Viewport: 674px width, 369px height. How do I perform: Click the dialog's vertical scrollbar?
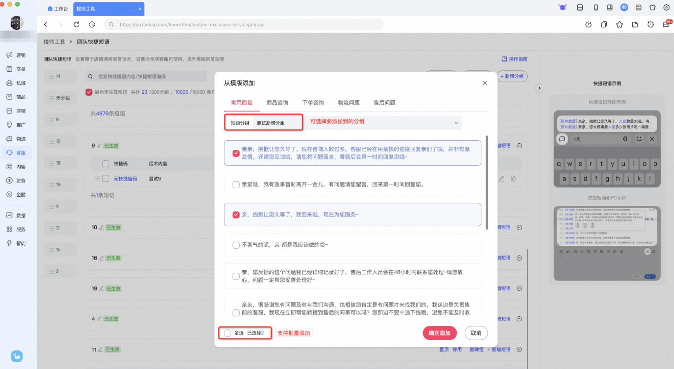coord(487,182)
